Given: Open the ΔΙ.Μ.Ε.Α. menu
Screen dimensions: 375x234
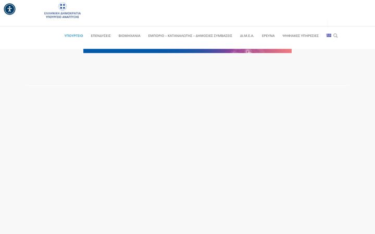Looking at the screenshot, I should [x=247, y=35].
